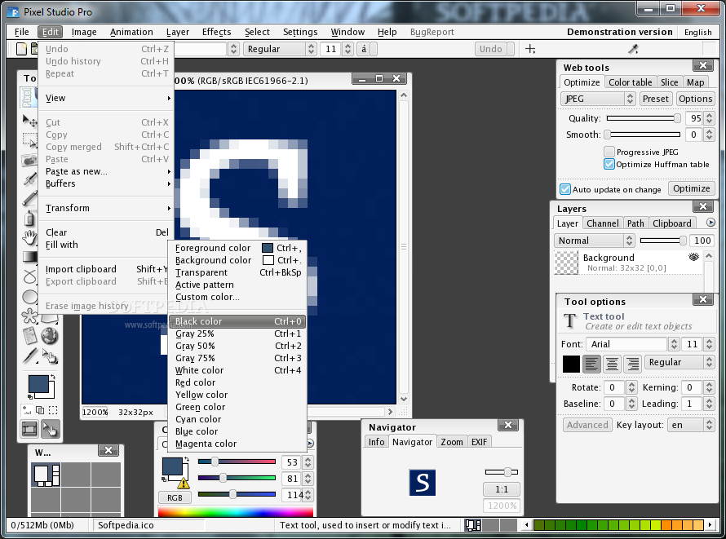Viewport: 726px width, 539px height.
Task: Expand the View submenu in Edit menu
Action: 108,98
